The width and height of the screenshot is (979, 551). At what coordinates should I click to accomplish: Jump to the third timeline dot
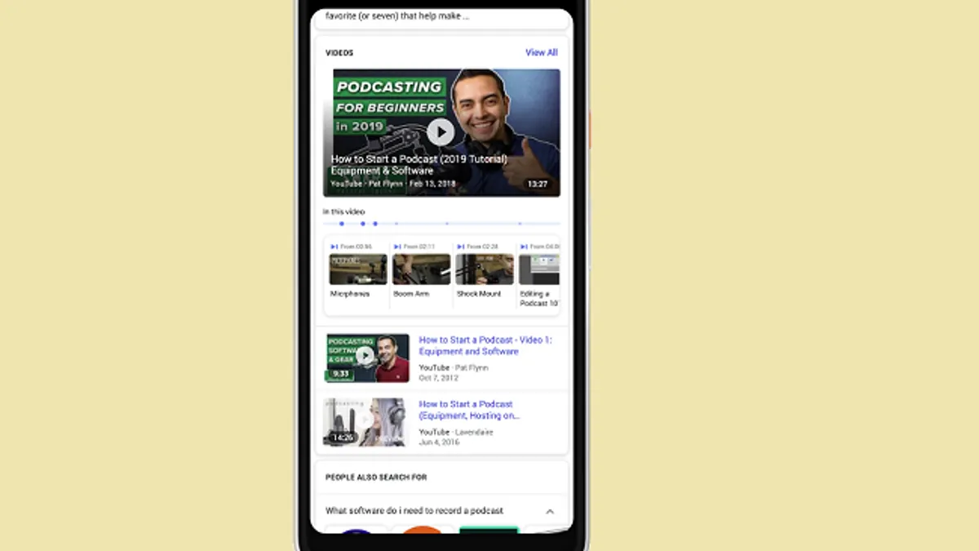(x=375, y=223)
